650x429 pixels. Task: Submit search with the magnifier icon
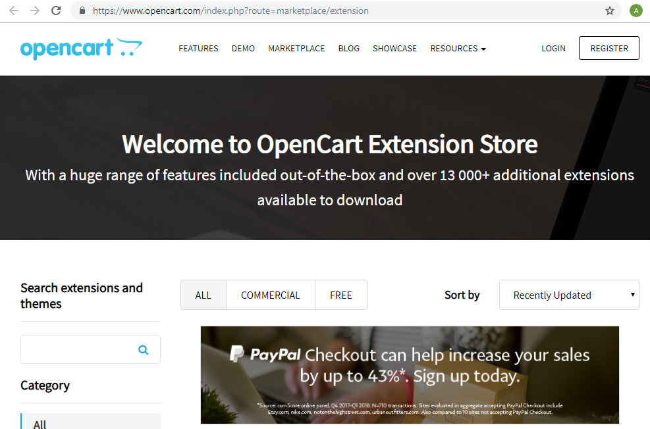(x=144, y=350)
